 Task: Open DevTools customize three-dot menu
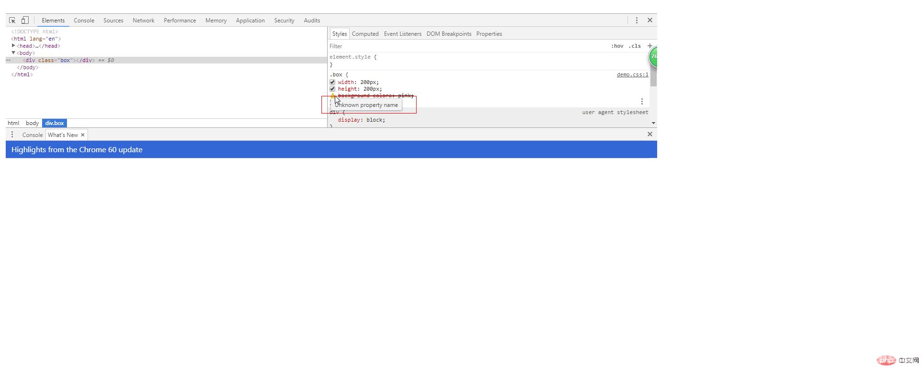pyautogui.click(x=636, y=20)
